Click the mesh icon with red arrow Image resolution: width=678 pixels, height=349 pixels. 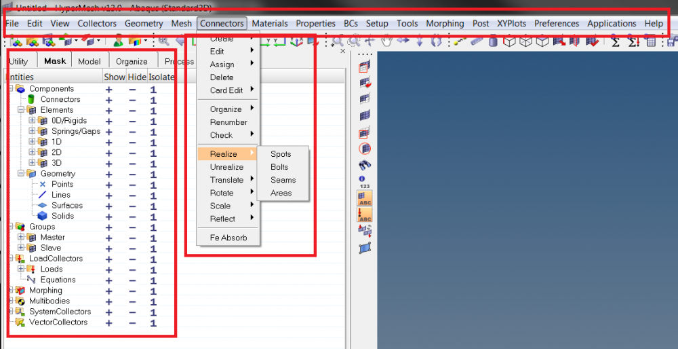559,41
